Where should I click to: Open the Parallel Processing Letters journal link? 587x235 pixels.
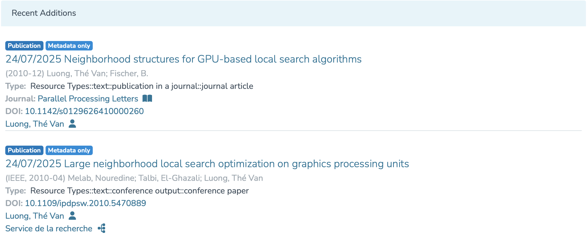pyautogui.click(x=88, y=99)
